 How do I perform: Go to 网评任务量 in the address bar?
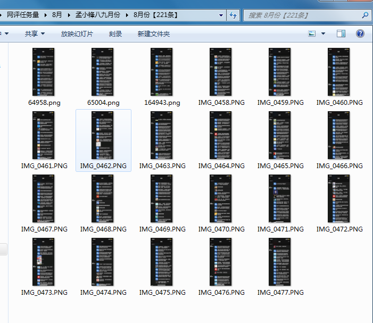pyautogui.click(x=23, y=15)
